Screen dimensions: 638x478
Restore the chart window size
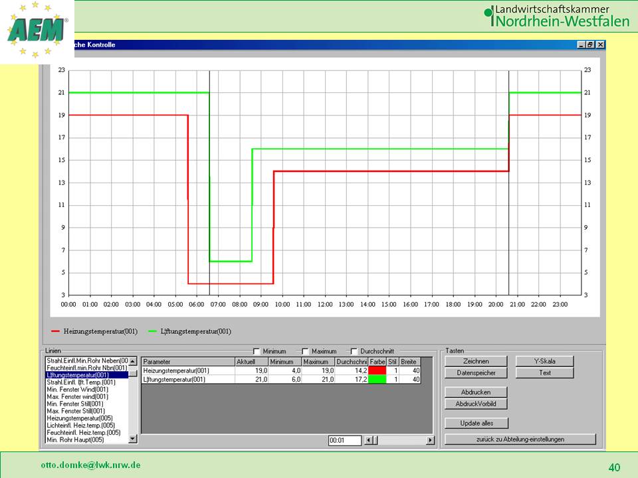[x=590, y=44]
